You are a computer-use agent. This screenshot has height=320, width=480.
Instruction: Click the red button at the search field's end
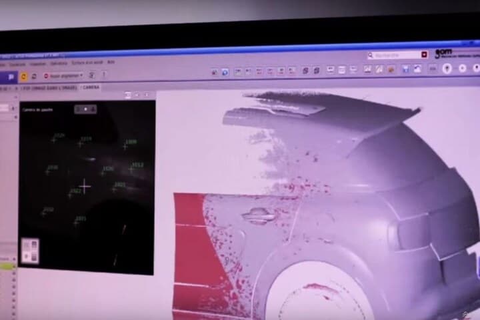point(424,55)
